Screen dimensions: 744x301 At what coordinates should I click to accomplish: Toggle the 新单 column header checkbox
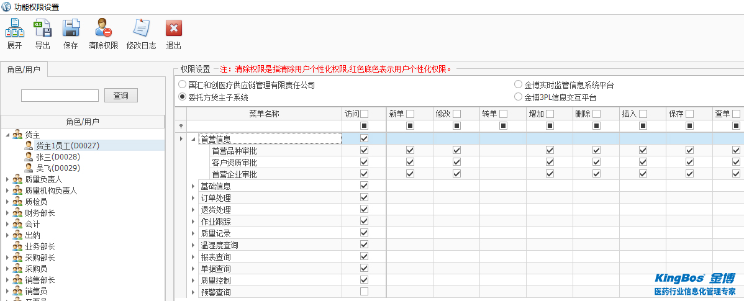coord(410,114)
